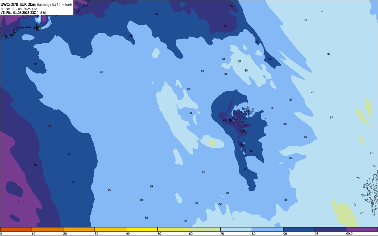Viewport: 378px width, 236px height.
Task: Click the 10–20 orange legend swatch
Action: (x=47, y=229)
